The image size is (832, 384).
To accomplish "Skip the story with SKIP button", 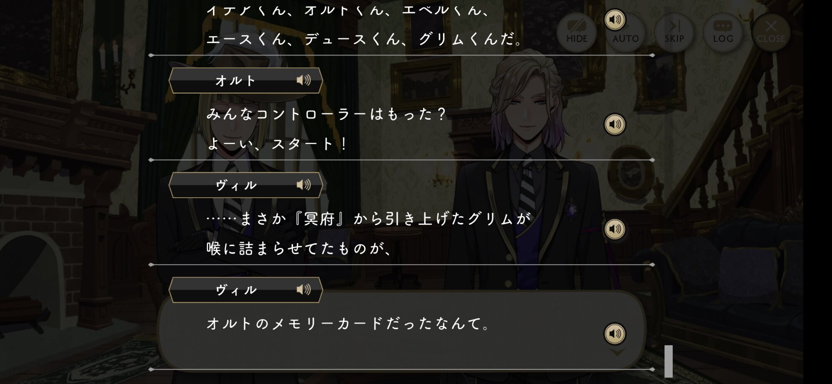I will point(674,32).
